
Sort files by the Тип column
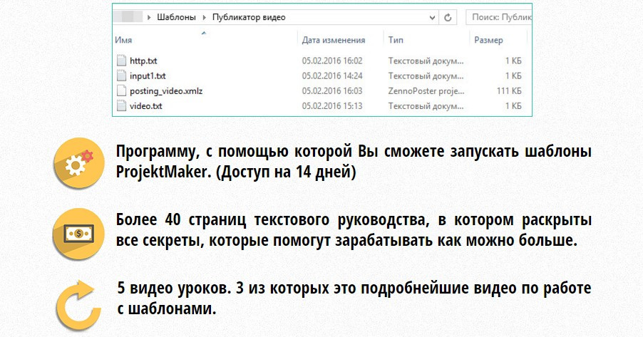396,41
